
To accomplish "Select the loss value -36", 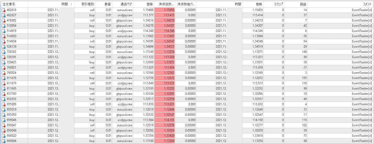I will click(x=305, y=36).
